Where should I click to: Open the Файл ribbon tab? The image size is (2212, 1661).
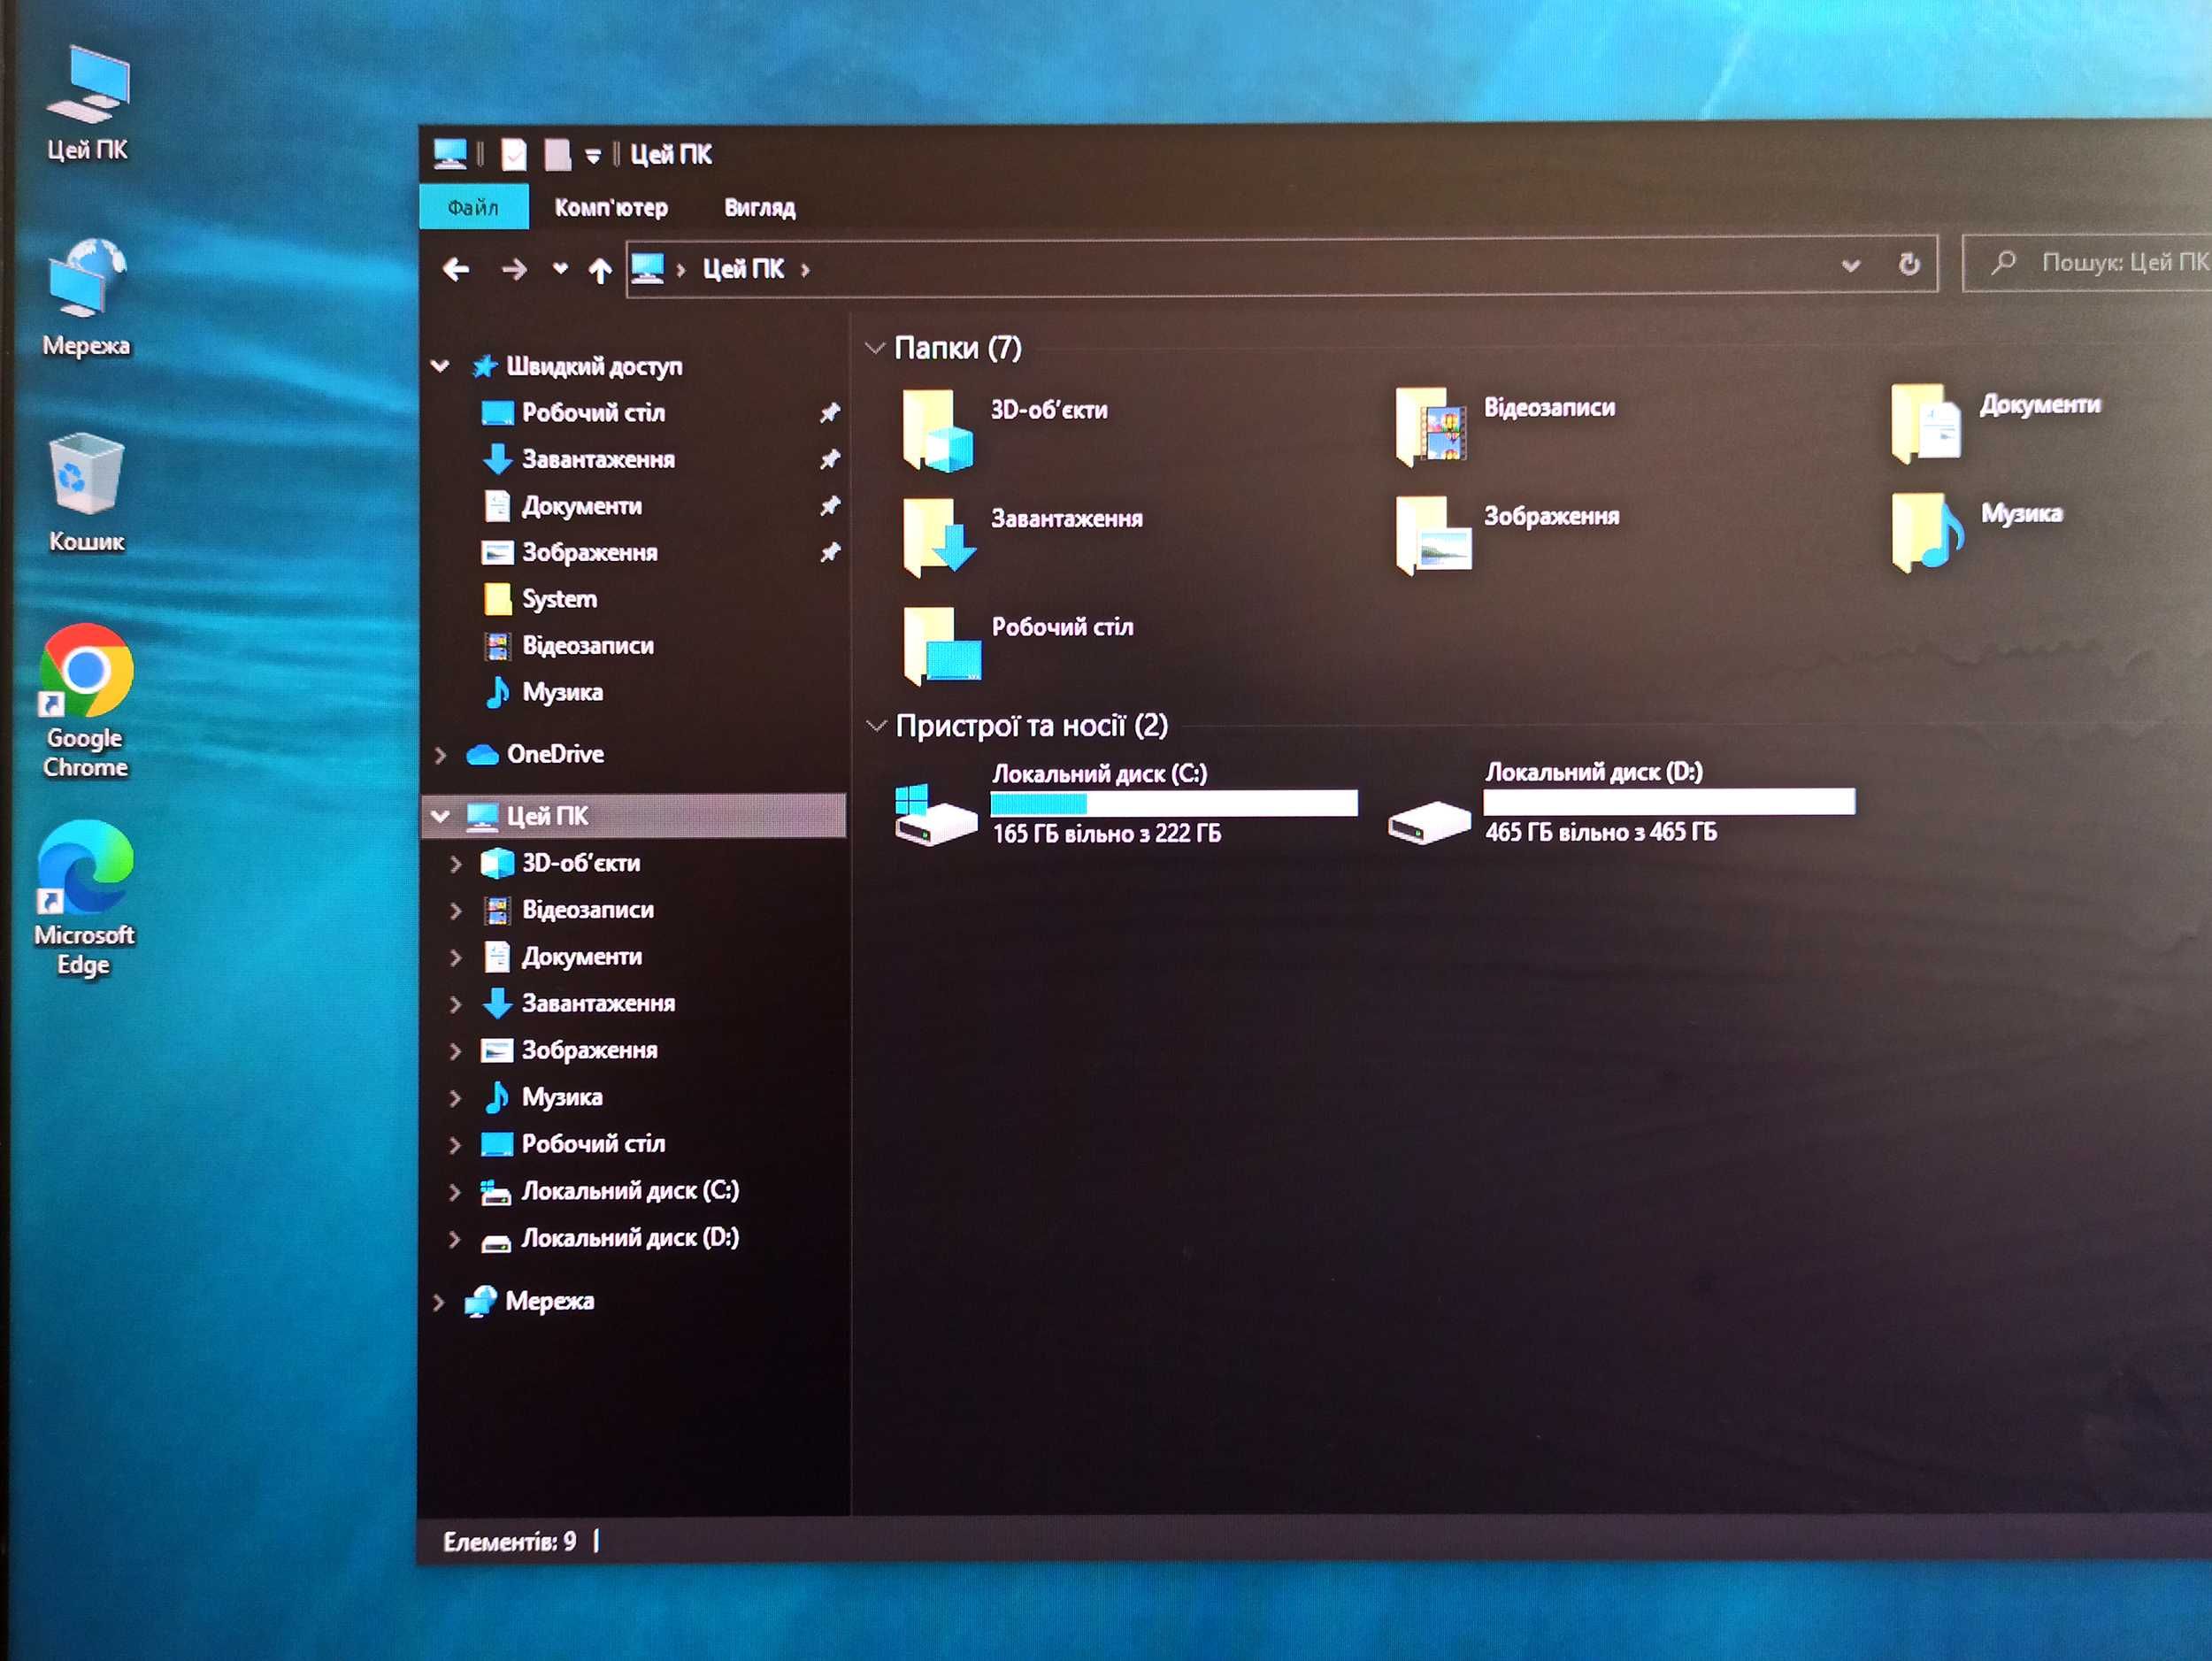click(x=473, y=207)
